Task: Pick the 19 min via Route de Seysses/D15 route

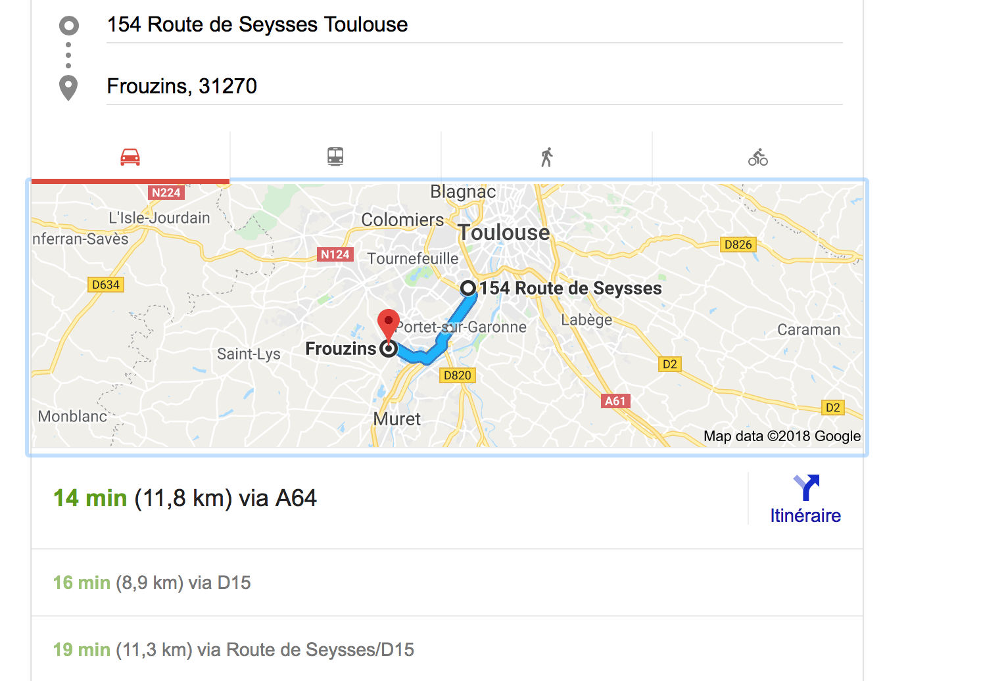Action: (447, 649)
